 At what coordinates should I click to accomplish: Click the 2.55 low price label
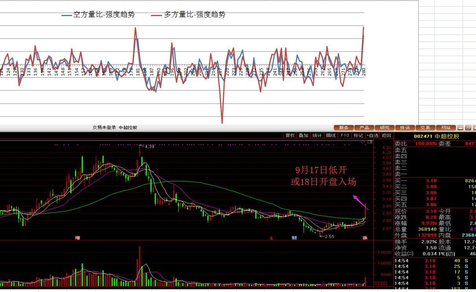[329, 236]
